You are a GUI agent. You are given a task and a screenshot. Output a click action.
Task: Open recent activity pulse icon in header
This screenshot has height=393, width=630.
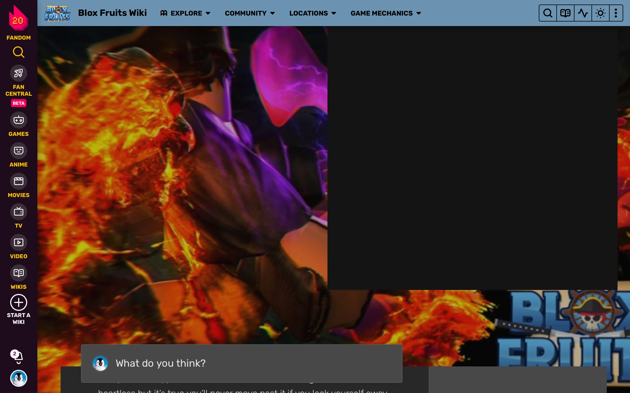point(583,13)
